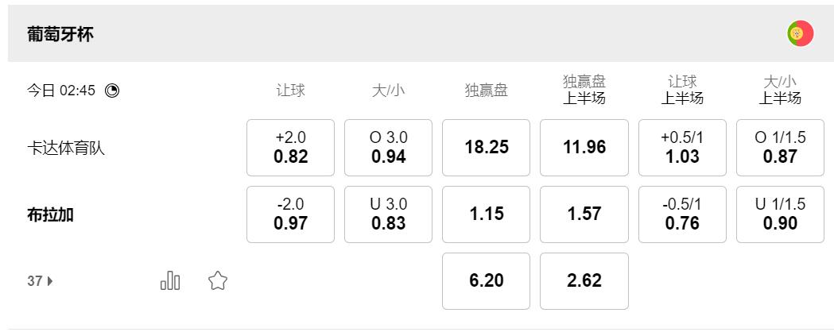Expand the 37 more markets arrow

click(50, 280)
